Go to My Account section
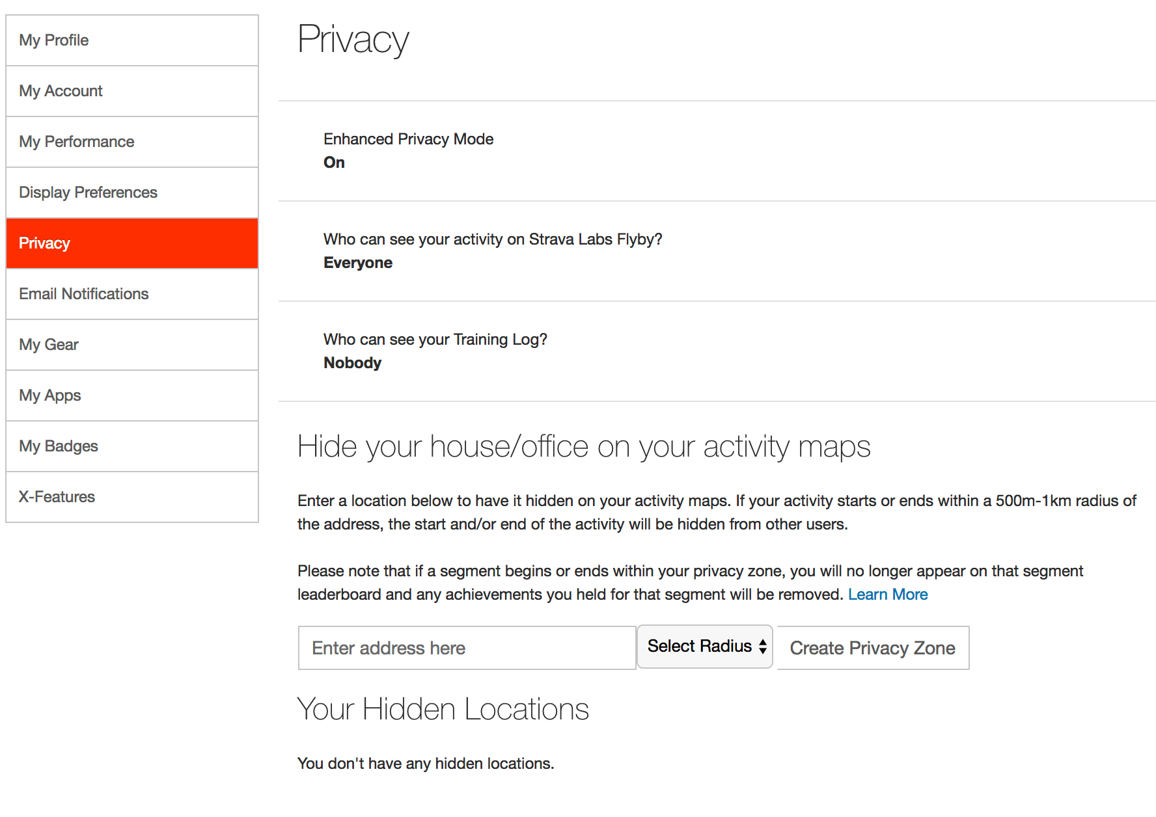Viewport: 1156px width, 817px height. click(x=132, y=91)
